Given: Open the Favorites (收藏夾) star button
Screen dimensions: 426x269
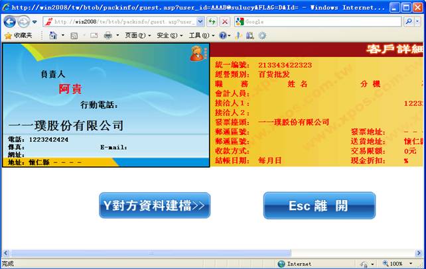Looking at the screenshot, I should tap(18, 35).
